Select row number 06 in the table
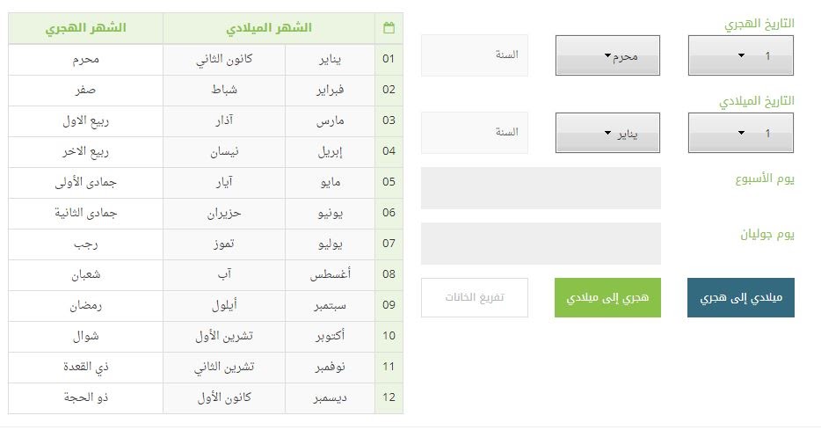 389,213
